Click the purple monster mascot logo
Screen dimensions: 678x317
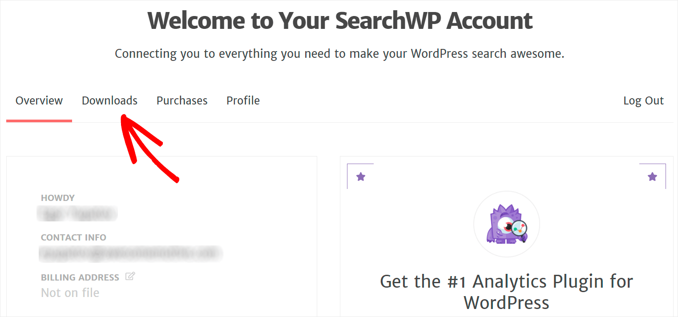[506, 224]
